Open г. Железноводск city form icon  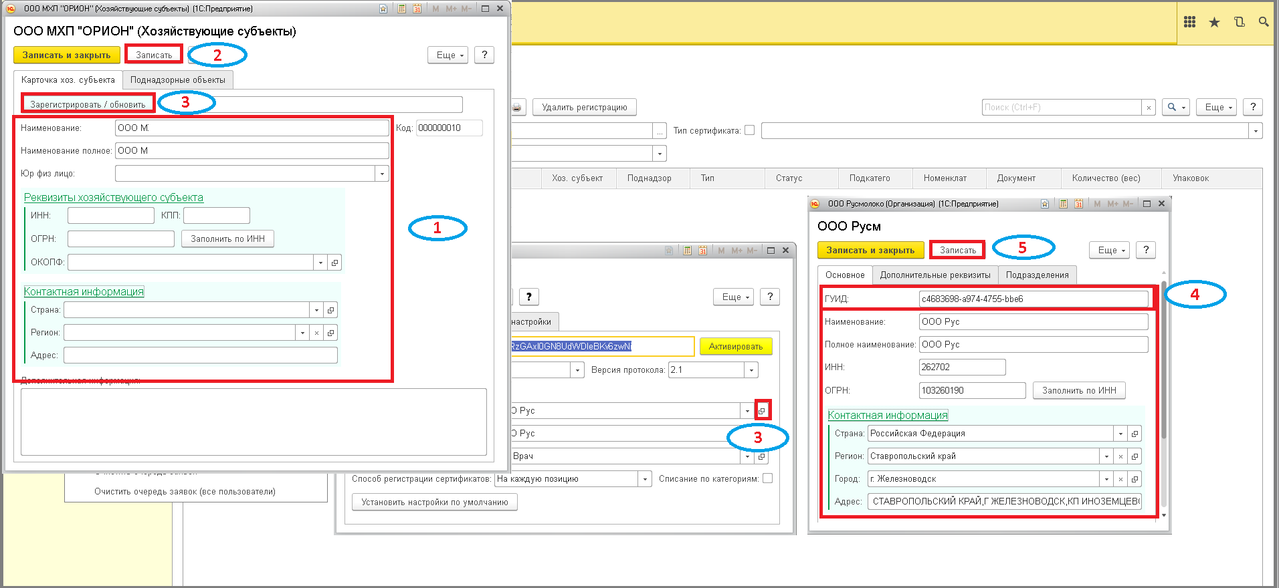click(1135, 479)
